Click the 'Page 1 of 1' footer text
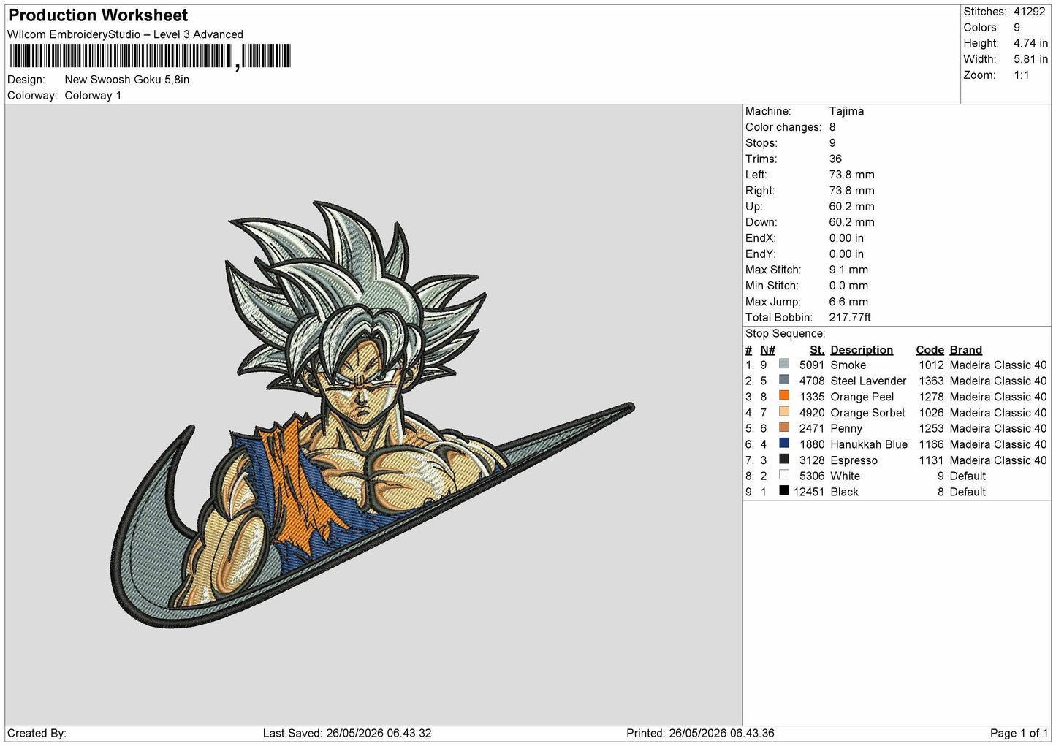 [x=1019, y=734]
